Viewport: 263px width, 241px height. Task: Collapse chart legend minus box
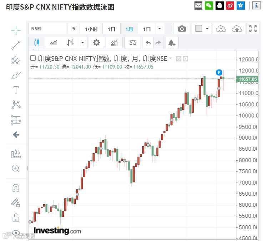click(33, 58)
